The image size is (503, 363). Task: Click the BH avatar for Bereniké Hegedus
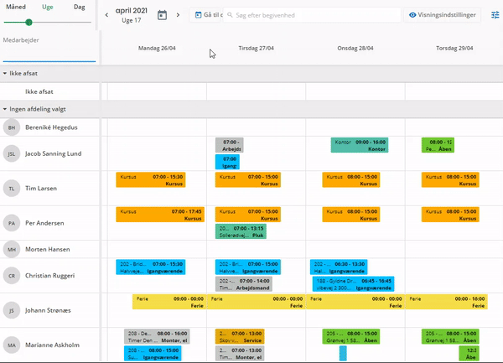point(12,127)
